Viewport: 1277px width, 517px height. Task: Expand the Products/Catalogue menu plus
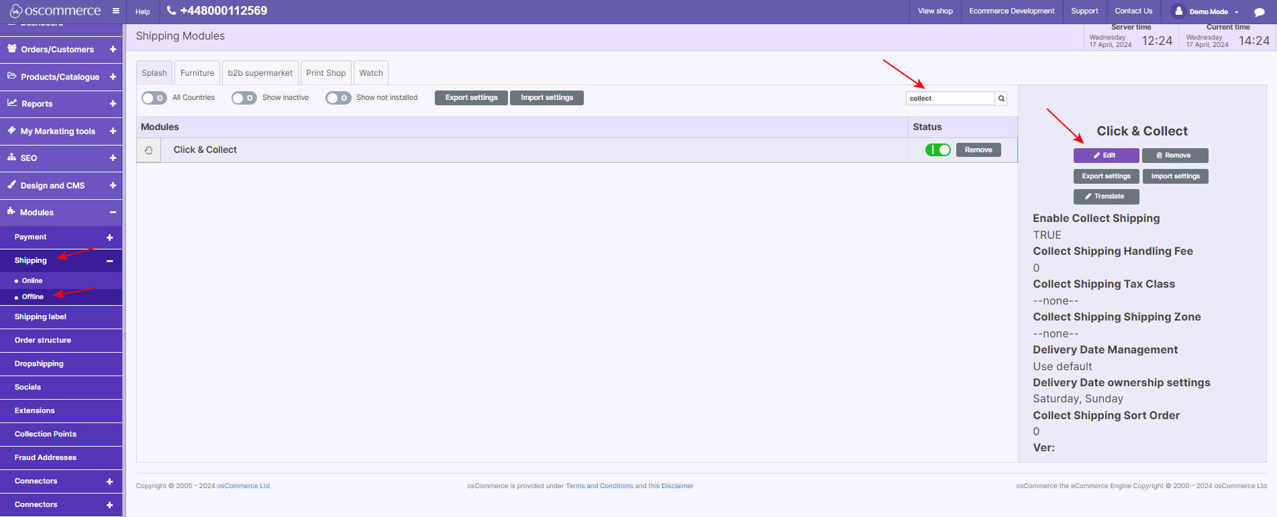pyautogui.click(x=113, y=76)
